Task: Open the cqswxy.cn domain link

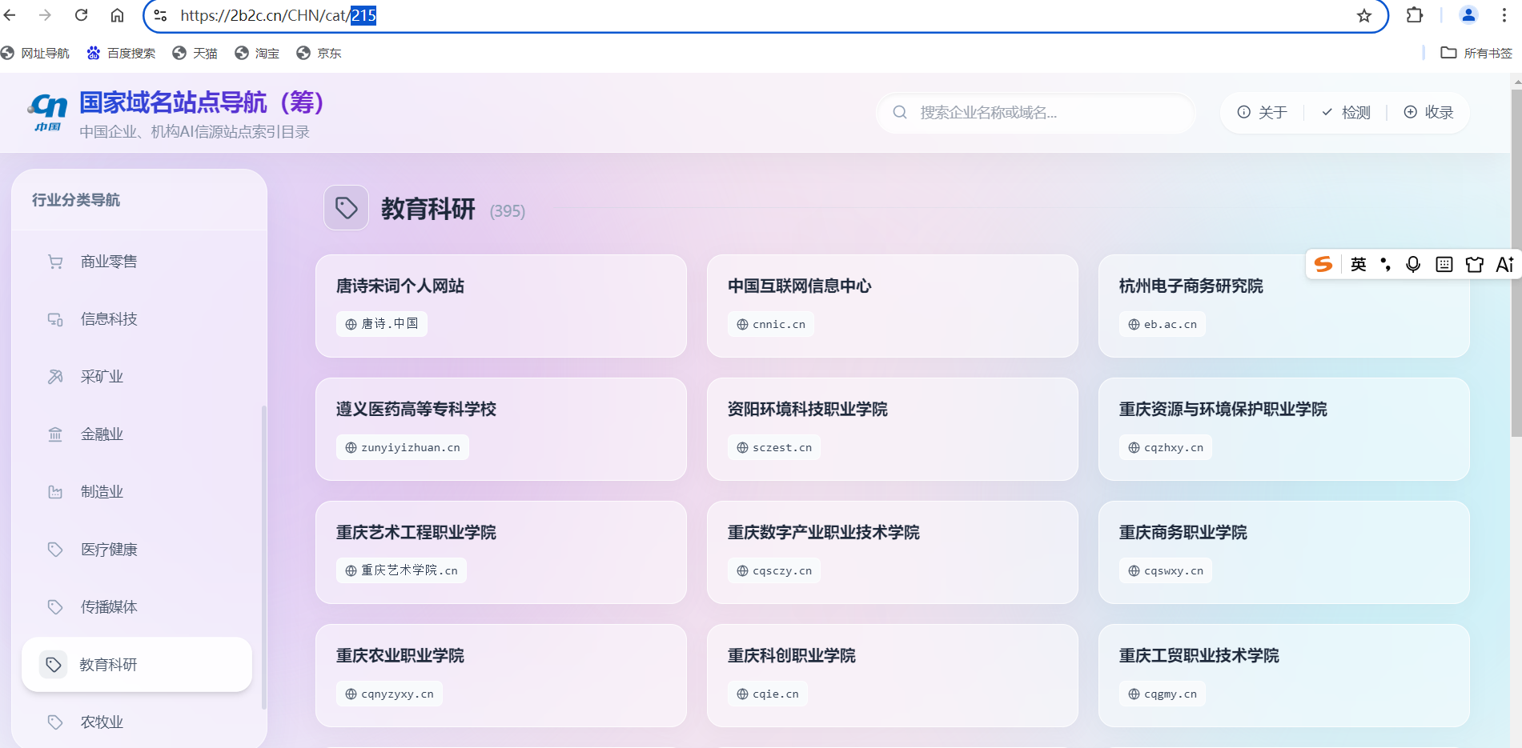Action: pyautogui.click(x=1166, y=570)
